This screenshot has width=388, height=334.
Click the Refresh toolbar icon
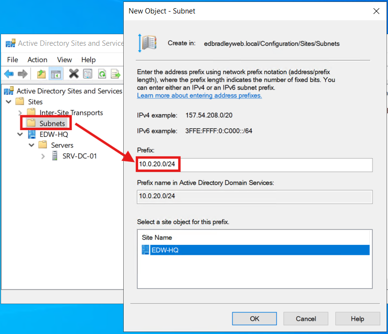pos(101,73)
